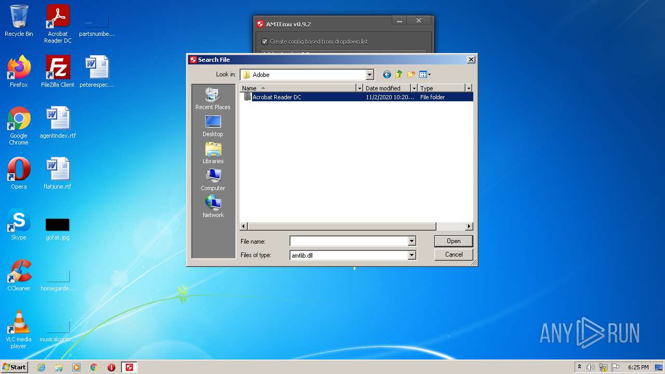This screenshot has width=665, height=374.
Task: Open Recent Places in sidebar
Action: pyautogui.click(x=213, y=99)
